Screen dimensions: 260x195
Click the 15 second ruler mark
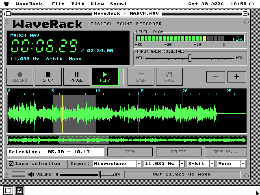point(141,91)
